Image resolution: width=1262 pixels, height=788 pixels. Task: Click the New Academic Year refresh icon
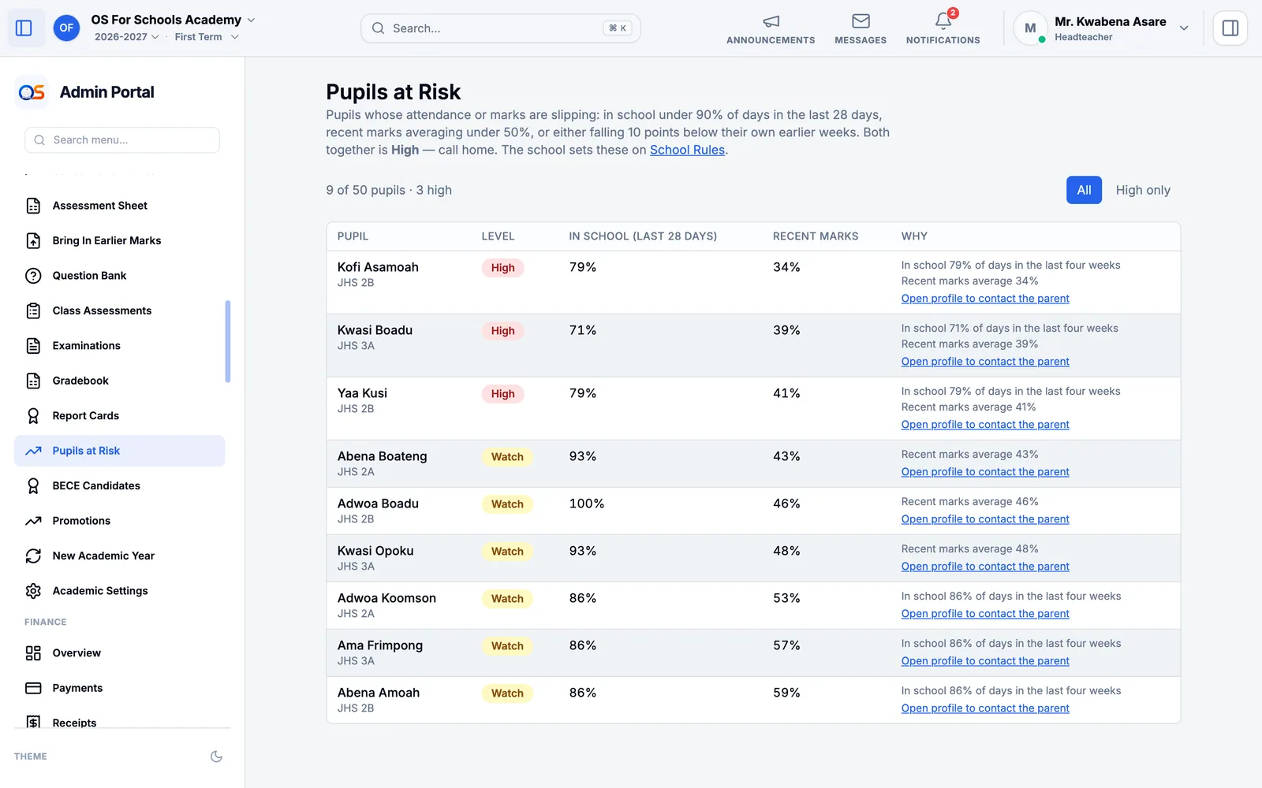click(x=33, y=556)
